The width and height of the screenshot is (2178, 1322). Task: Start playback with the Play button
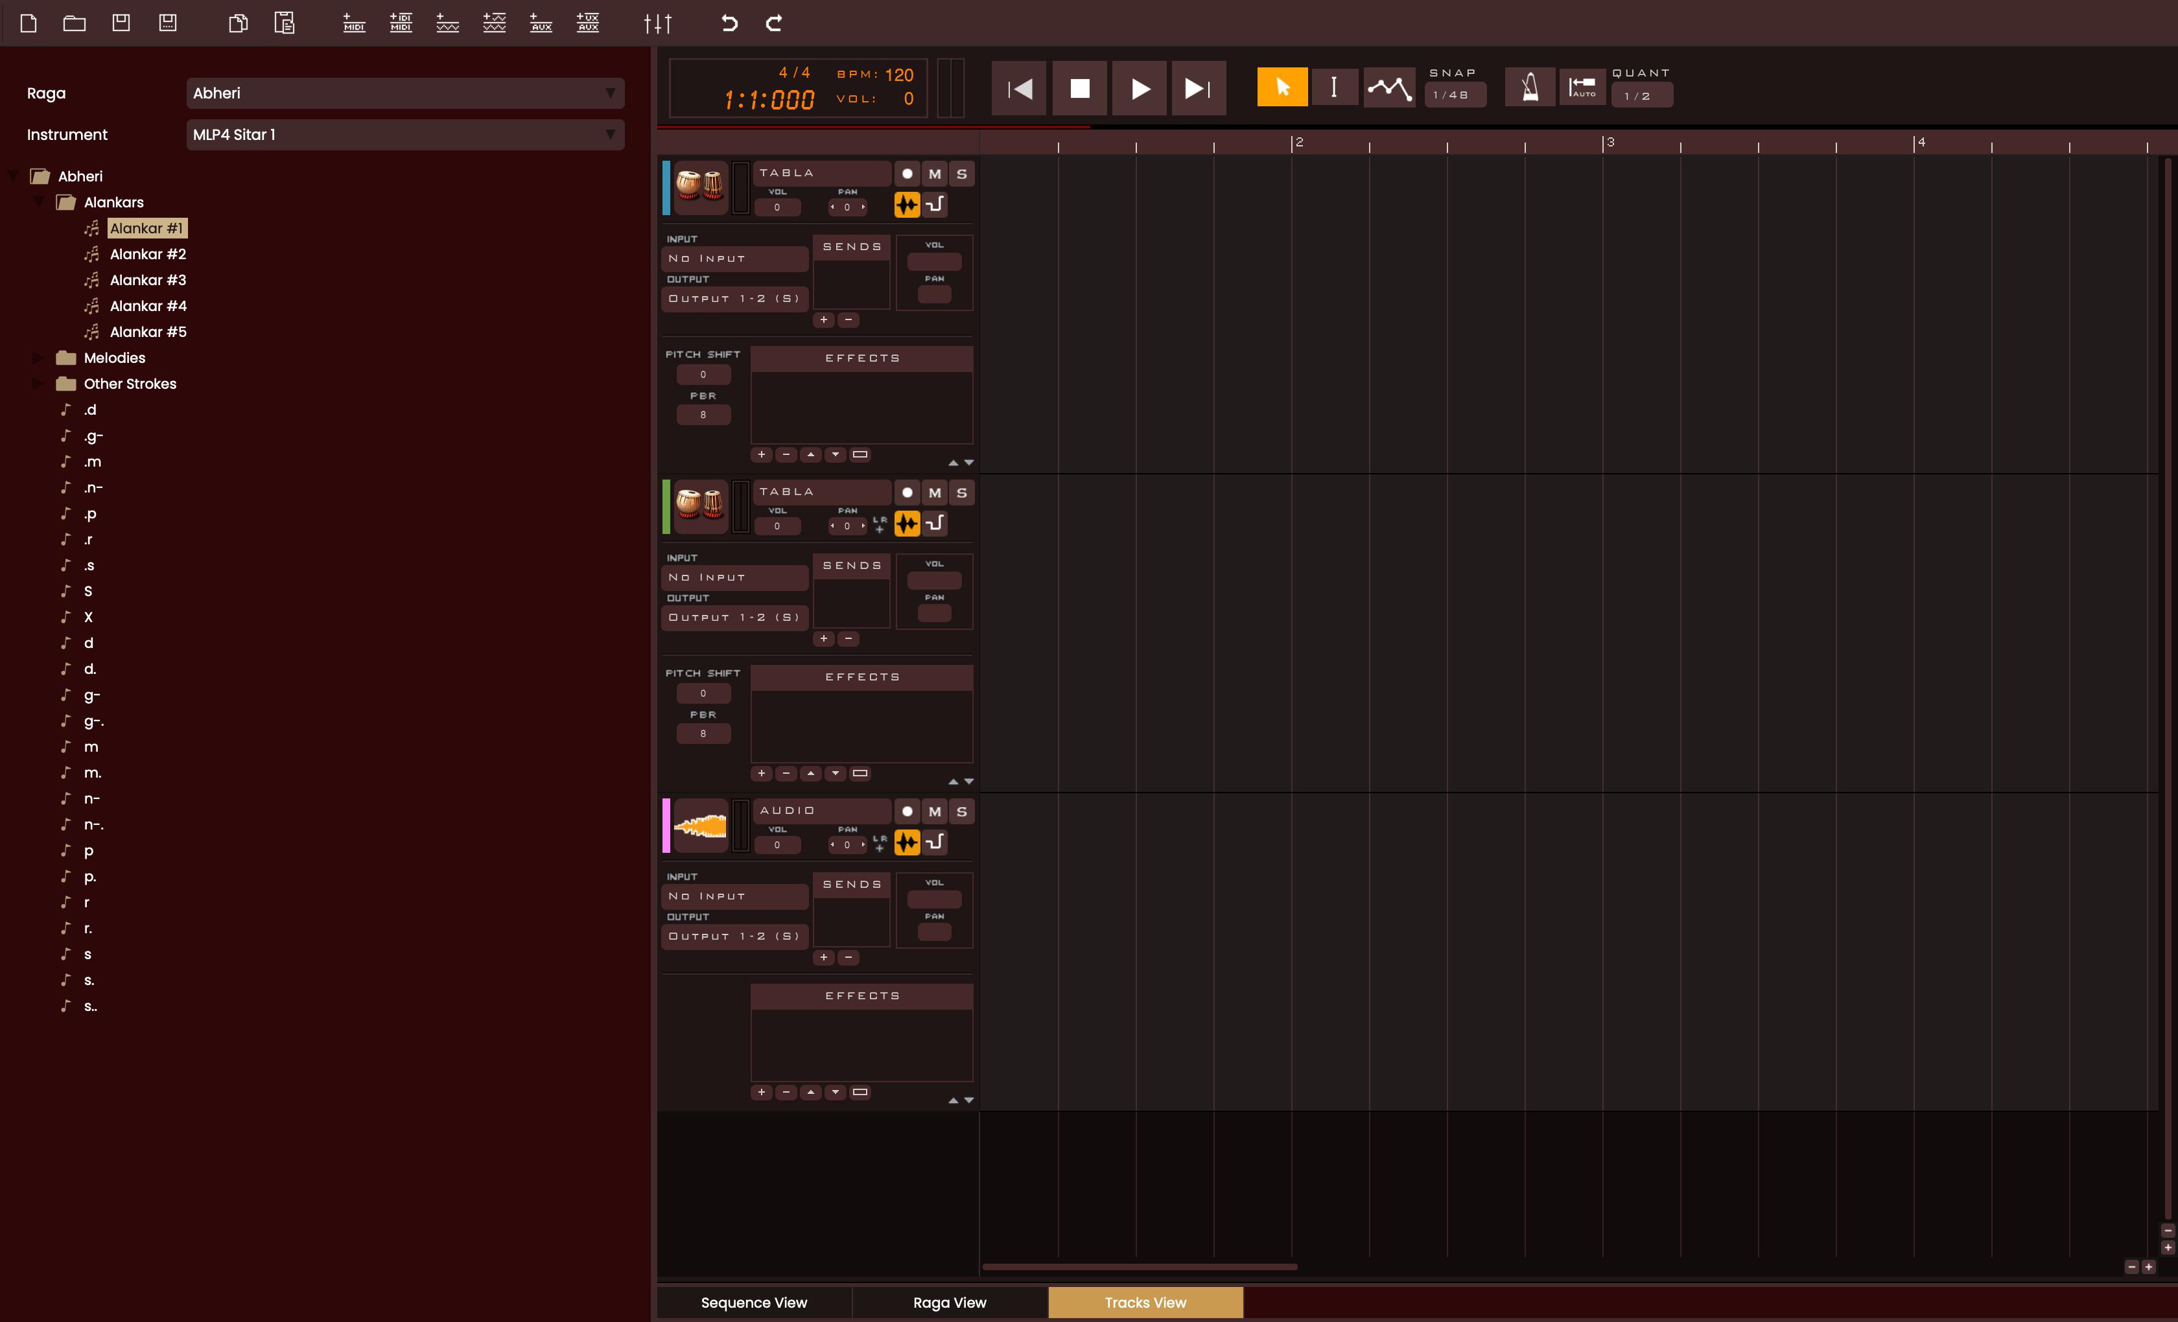point(1140,88)
